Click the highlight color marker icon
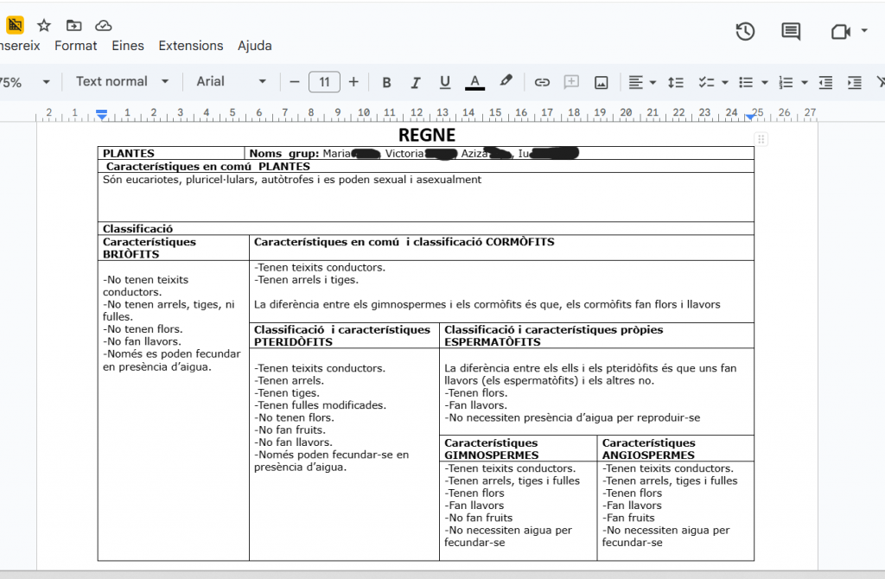885x579 pixels. coord(506,81)
